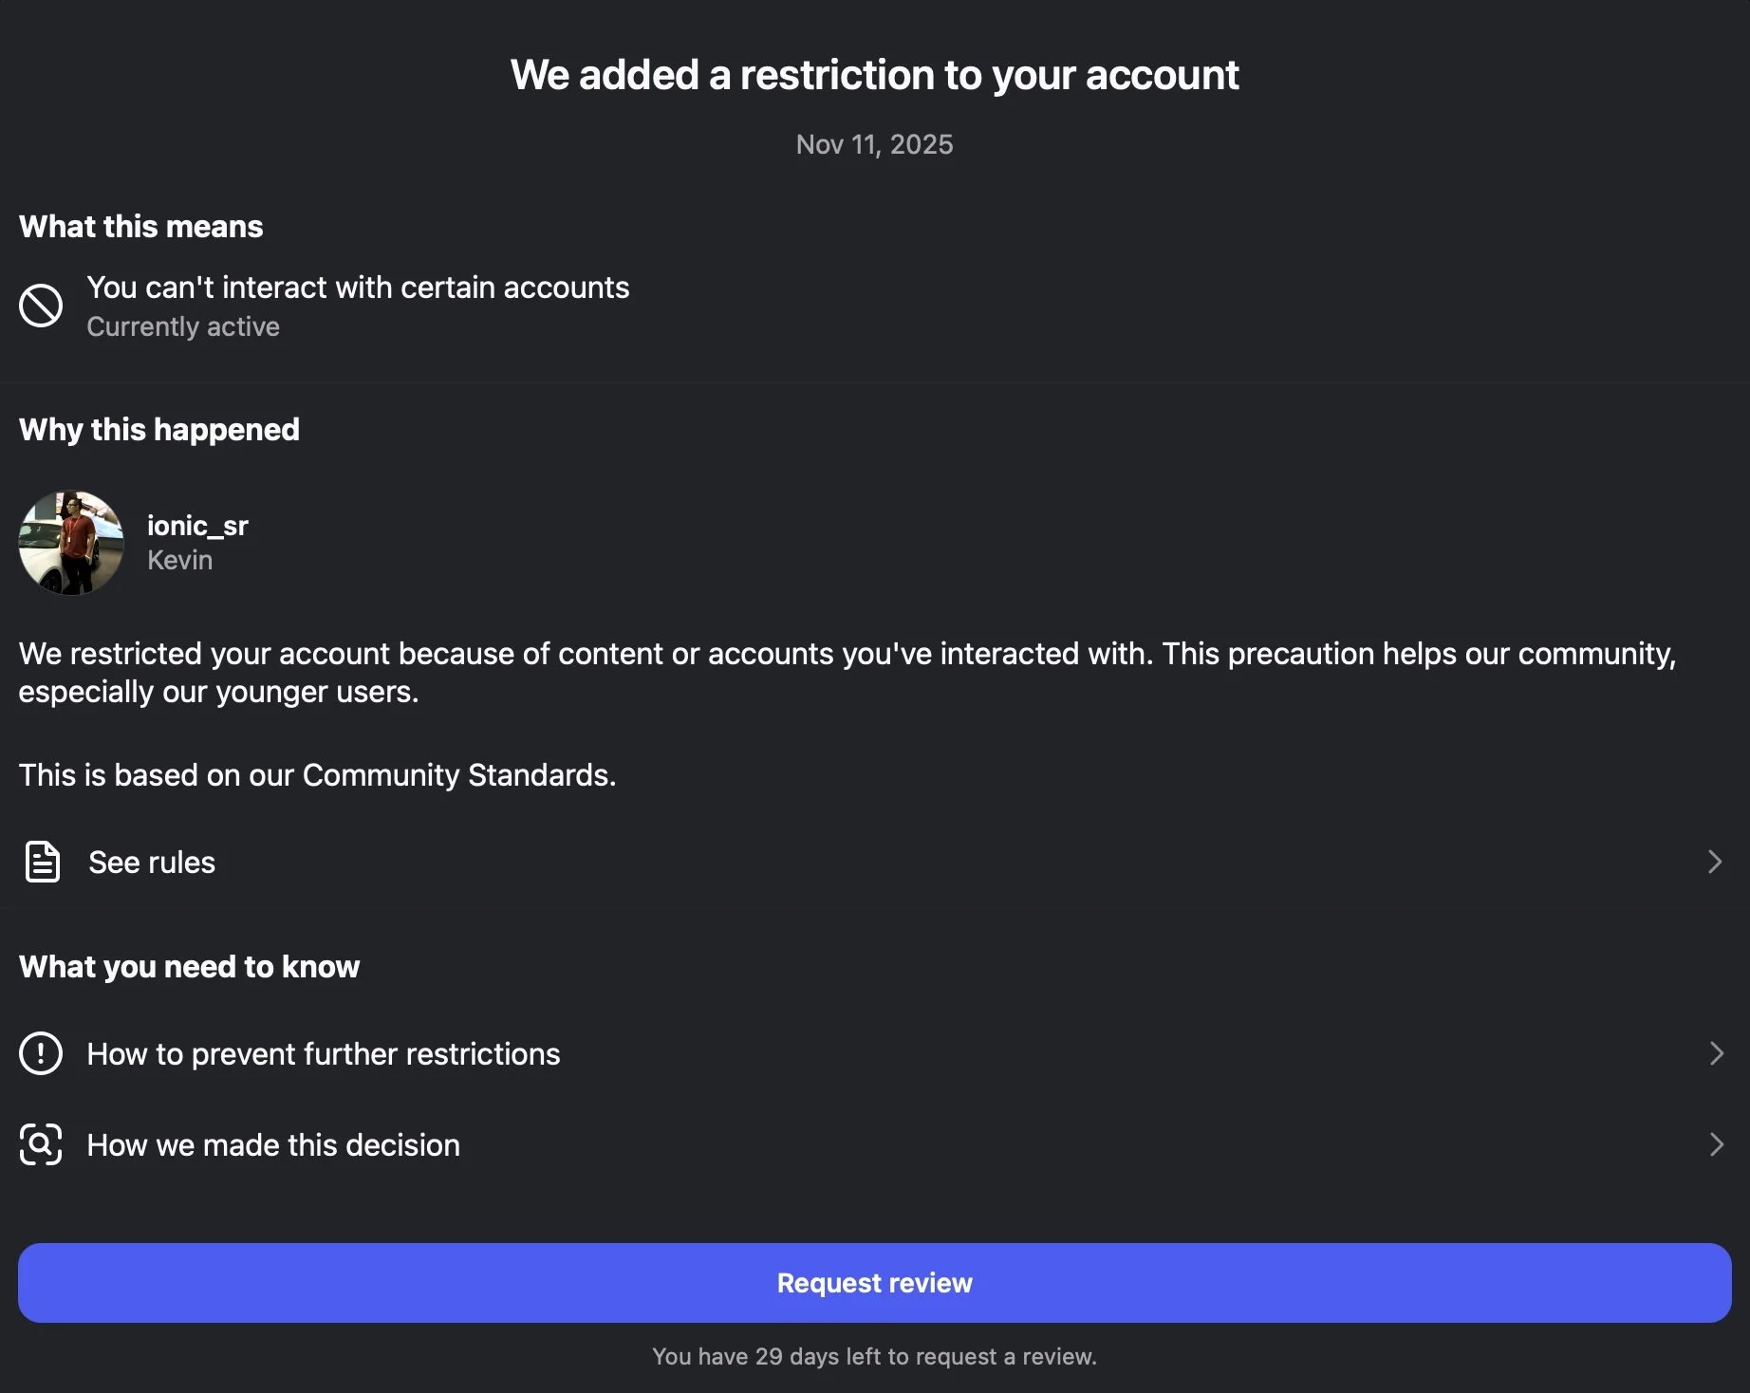Open How we made this decision

point(875,1144)
